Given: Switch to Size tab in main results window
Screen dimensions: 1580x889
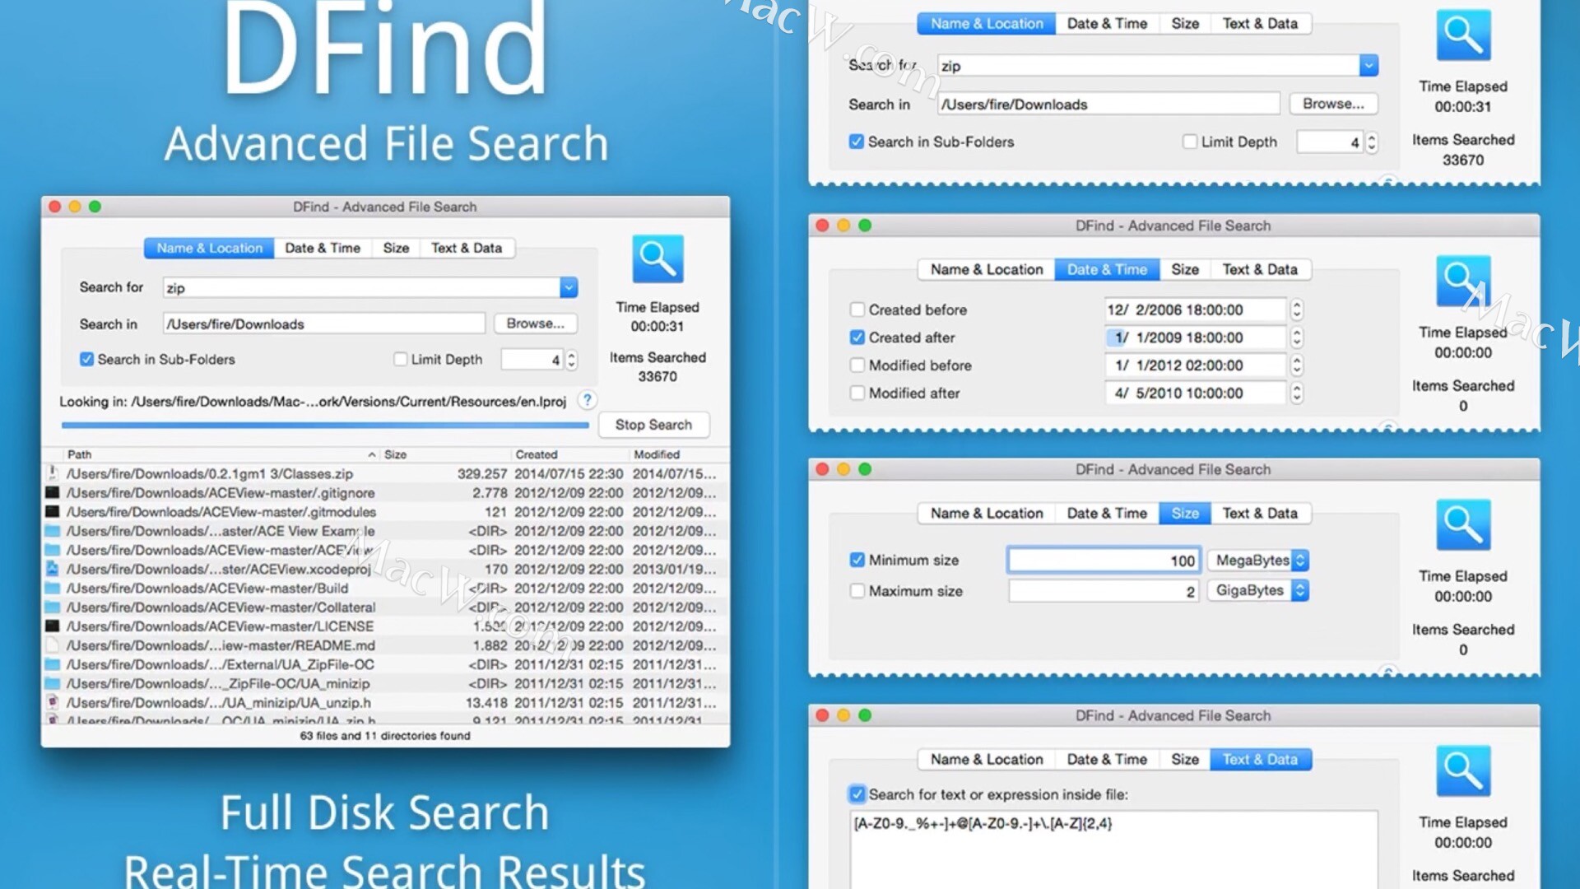Looking at the screenshot, I should (396, 248).
